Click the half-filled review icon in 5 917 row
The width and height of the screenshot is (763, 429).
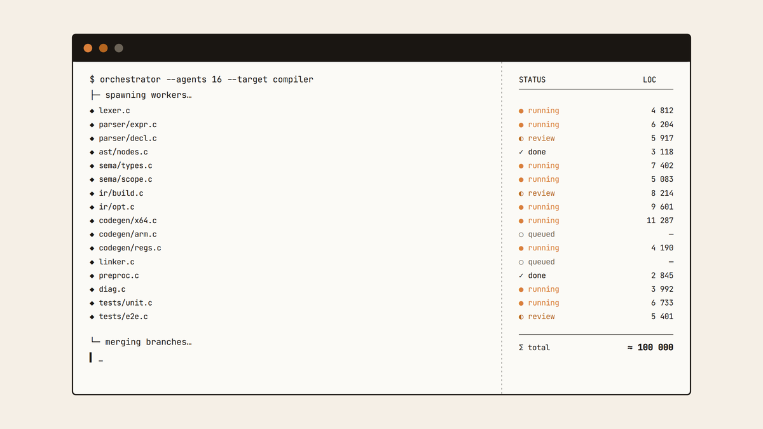[521, 139]
